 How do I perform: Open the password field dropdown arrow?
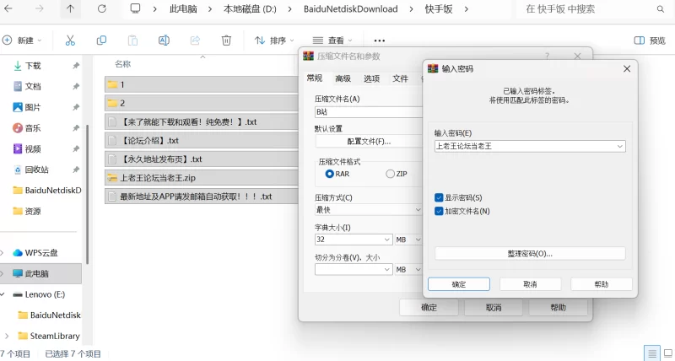point(620,146)
